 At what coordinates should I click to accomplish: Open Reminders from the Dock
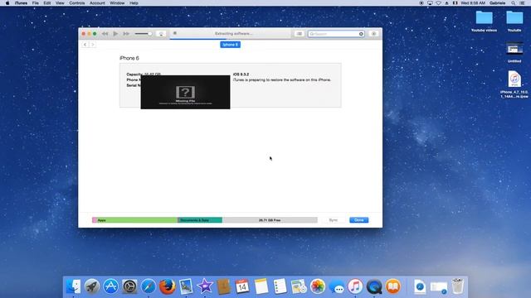[280, 286]
